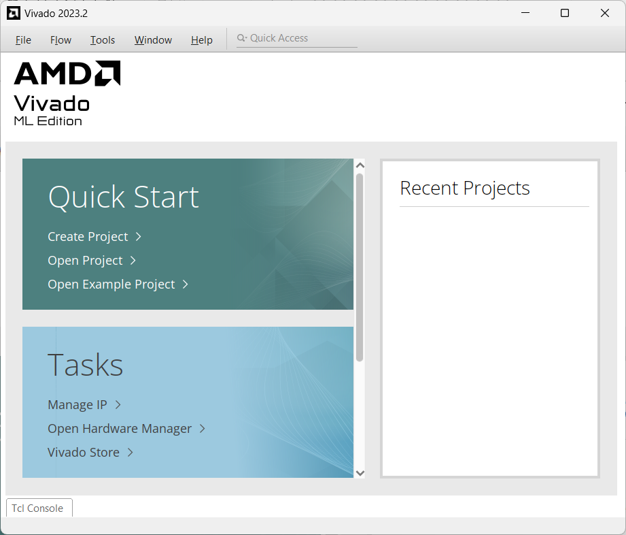Click the Tasks heading
Screen dimensions: 626x535
click(x=85, y=365)
